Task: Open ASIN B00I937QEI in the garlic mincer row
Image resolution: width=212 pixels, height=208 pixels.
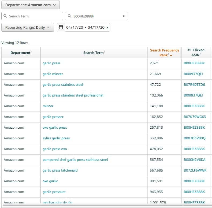Action: pyautogui.click(x=193, y=74)
